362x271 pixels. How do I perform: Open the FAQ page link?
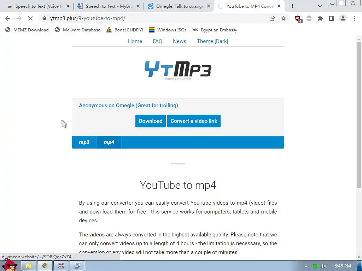[x=157, y=41]
